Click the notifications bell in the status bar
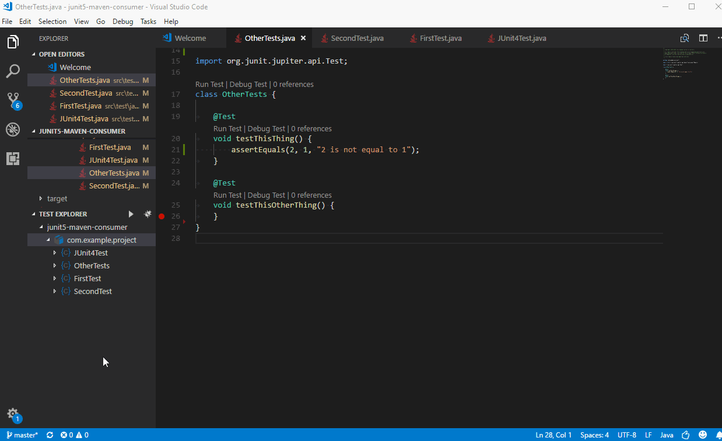The image size is (722, 441). point(717,435)
